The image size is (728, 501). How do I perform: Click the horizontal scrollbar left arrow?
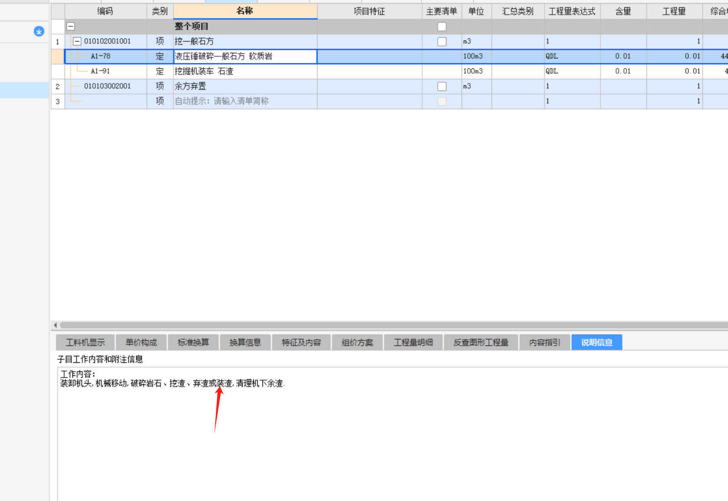click(55, 325)
